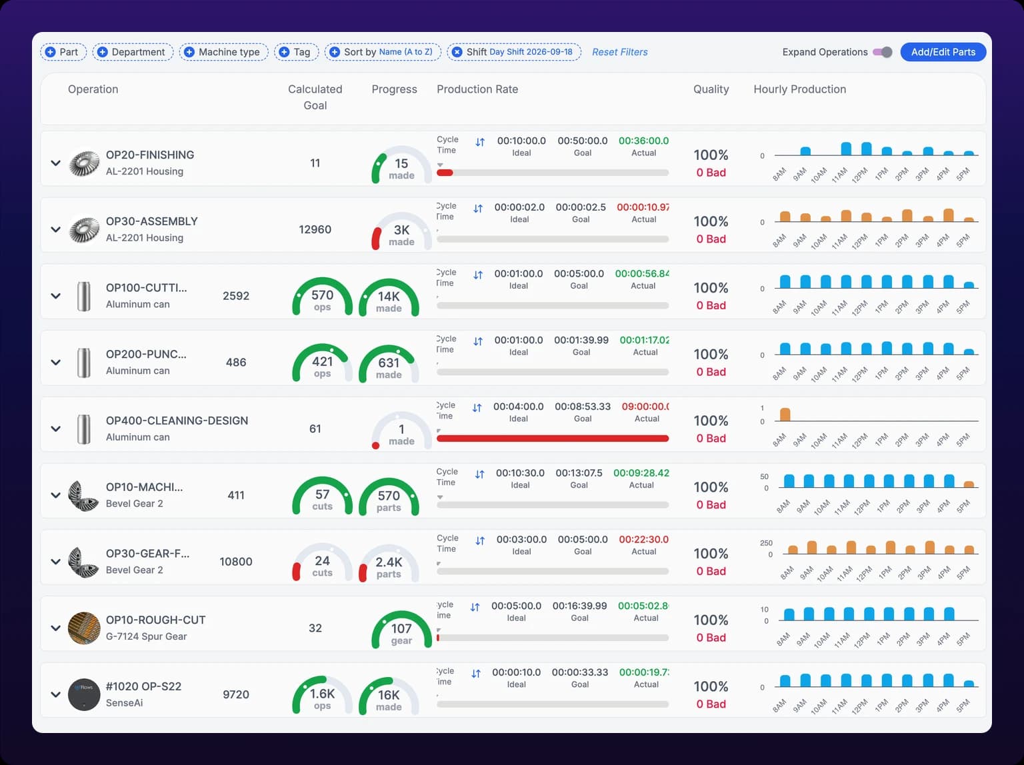Click cycle time swap arrows for #1020 OP-S22
This screenshot has width=1024, height=765.
[x=476, y=674]
